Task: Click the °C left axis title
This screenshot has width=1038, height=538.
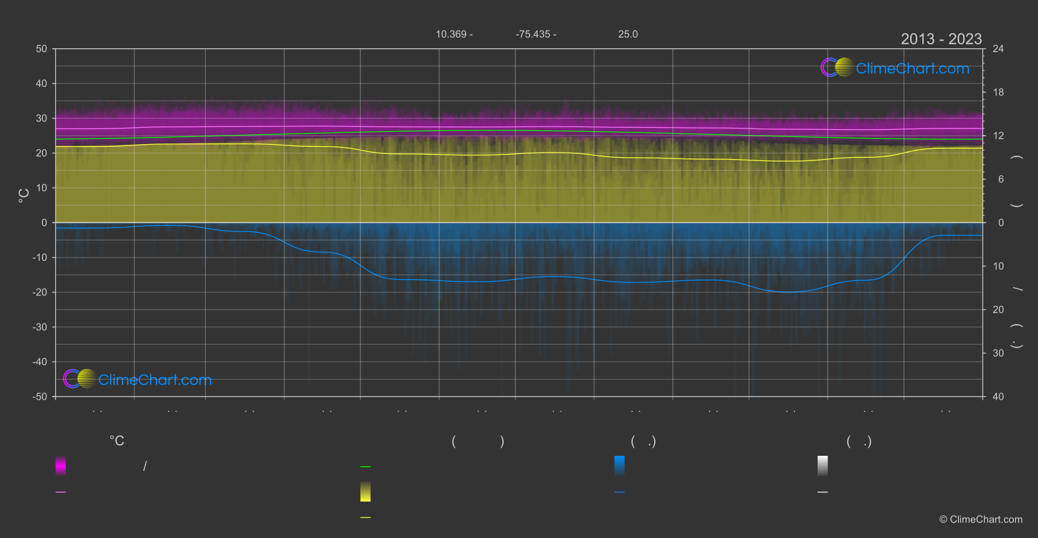Action: pyautogui.click(x=24, y=196)
